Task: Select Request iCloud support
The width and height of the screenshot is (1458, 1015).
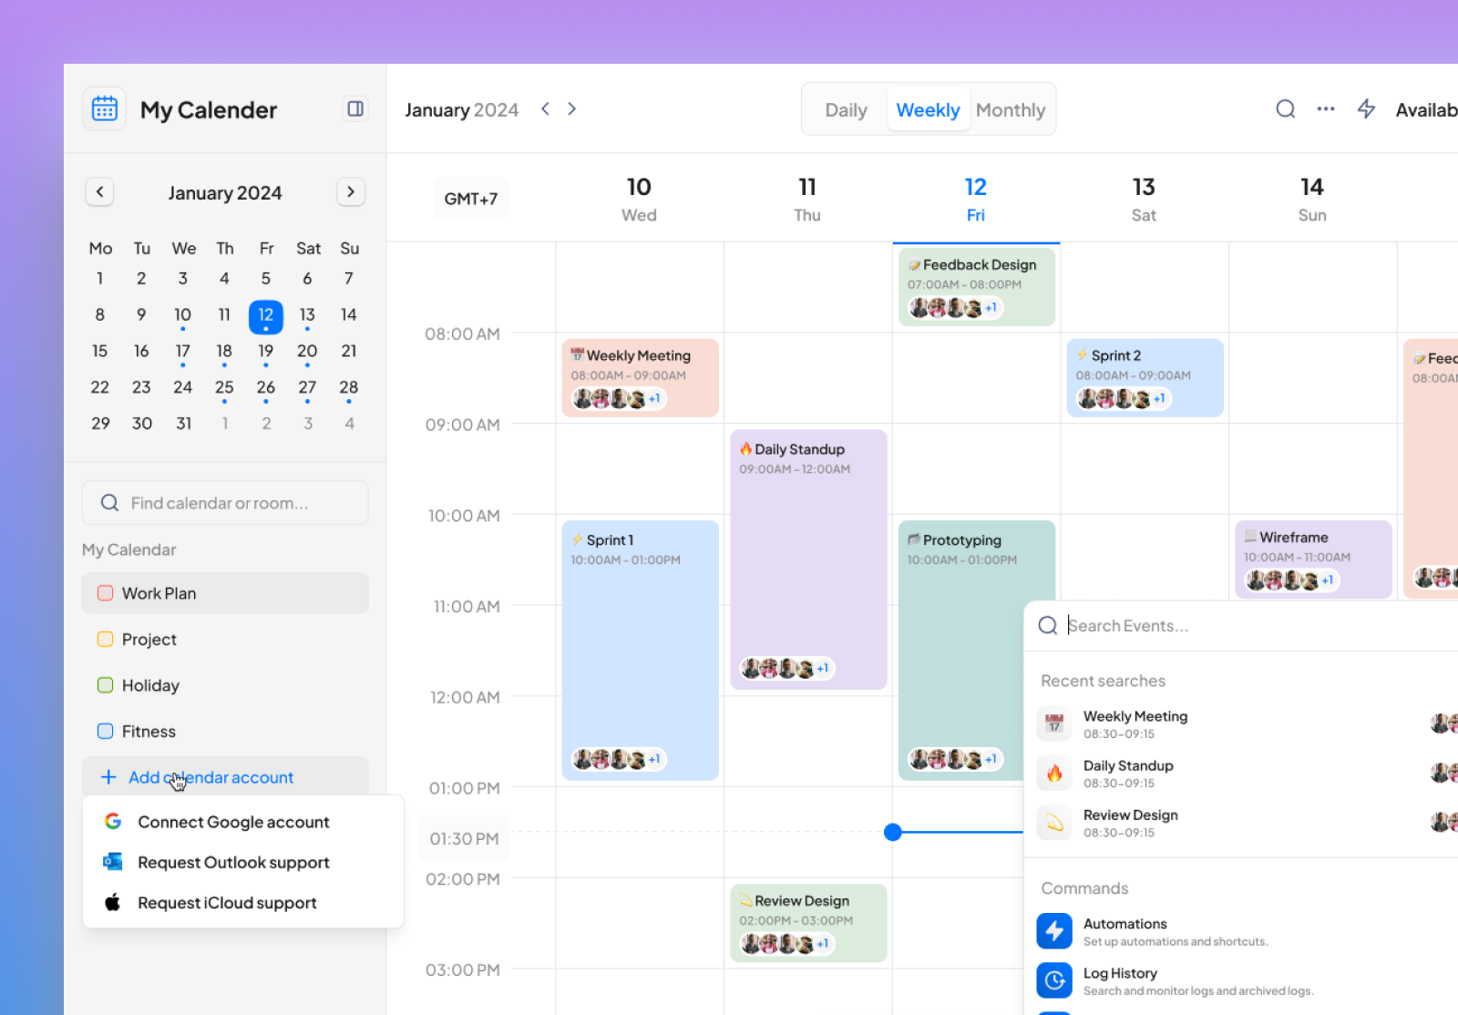Action: (x=226, y=903)
